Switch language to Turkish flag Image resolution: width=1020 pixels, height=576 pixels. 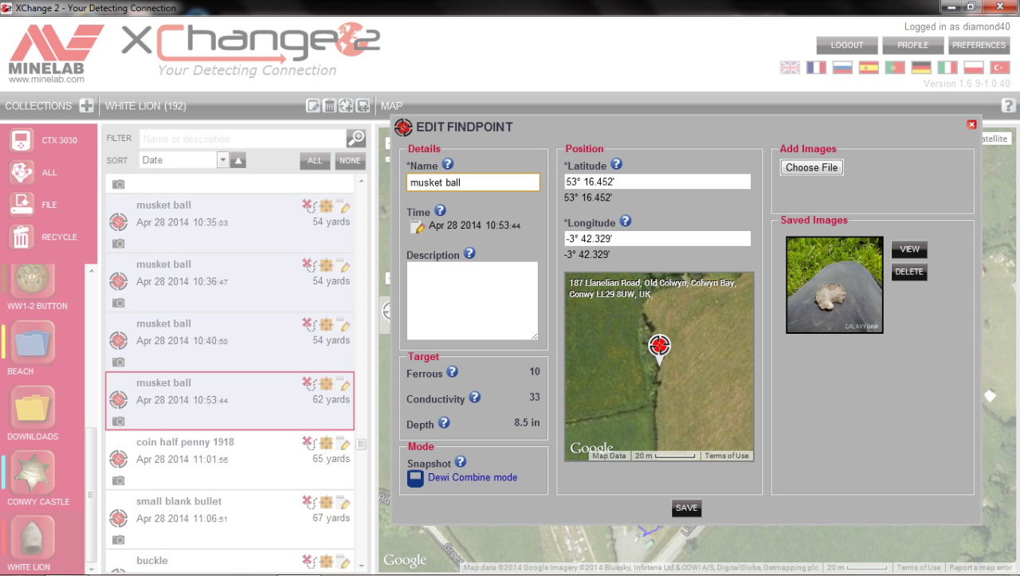pyautogui.click(x=999, y=68)
